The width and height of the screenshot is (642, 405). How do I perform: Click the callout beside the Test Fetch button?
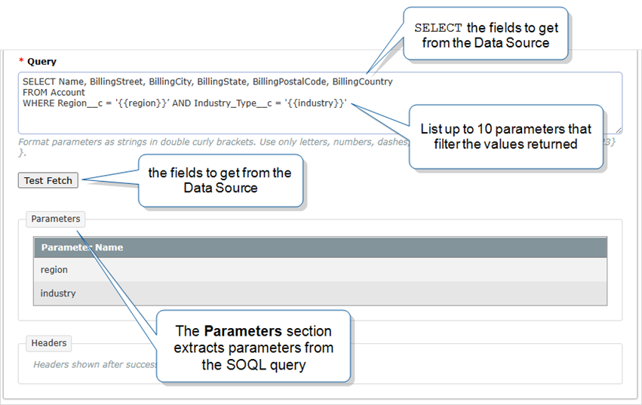(x=220, y=180)
